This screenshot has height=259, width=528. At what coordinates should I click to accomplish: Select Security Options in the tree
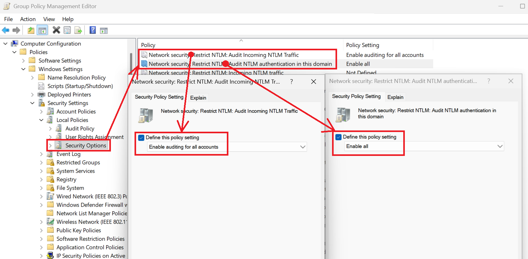tap(85, 146)
